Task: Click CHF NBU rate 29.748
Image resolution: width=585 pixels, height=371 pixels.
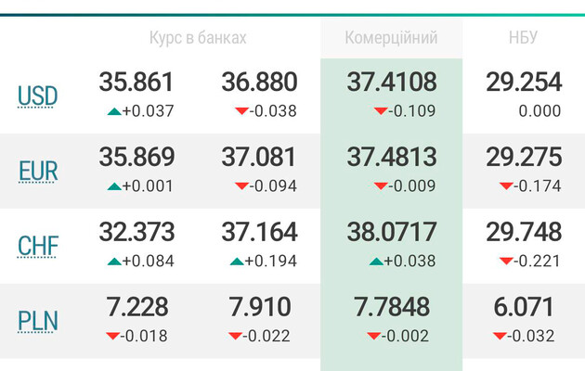Action: tap(523, 232)
